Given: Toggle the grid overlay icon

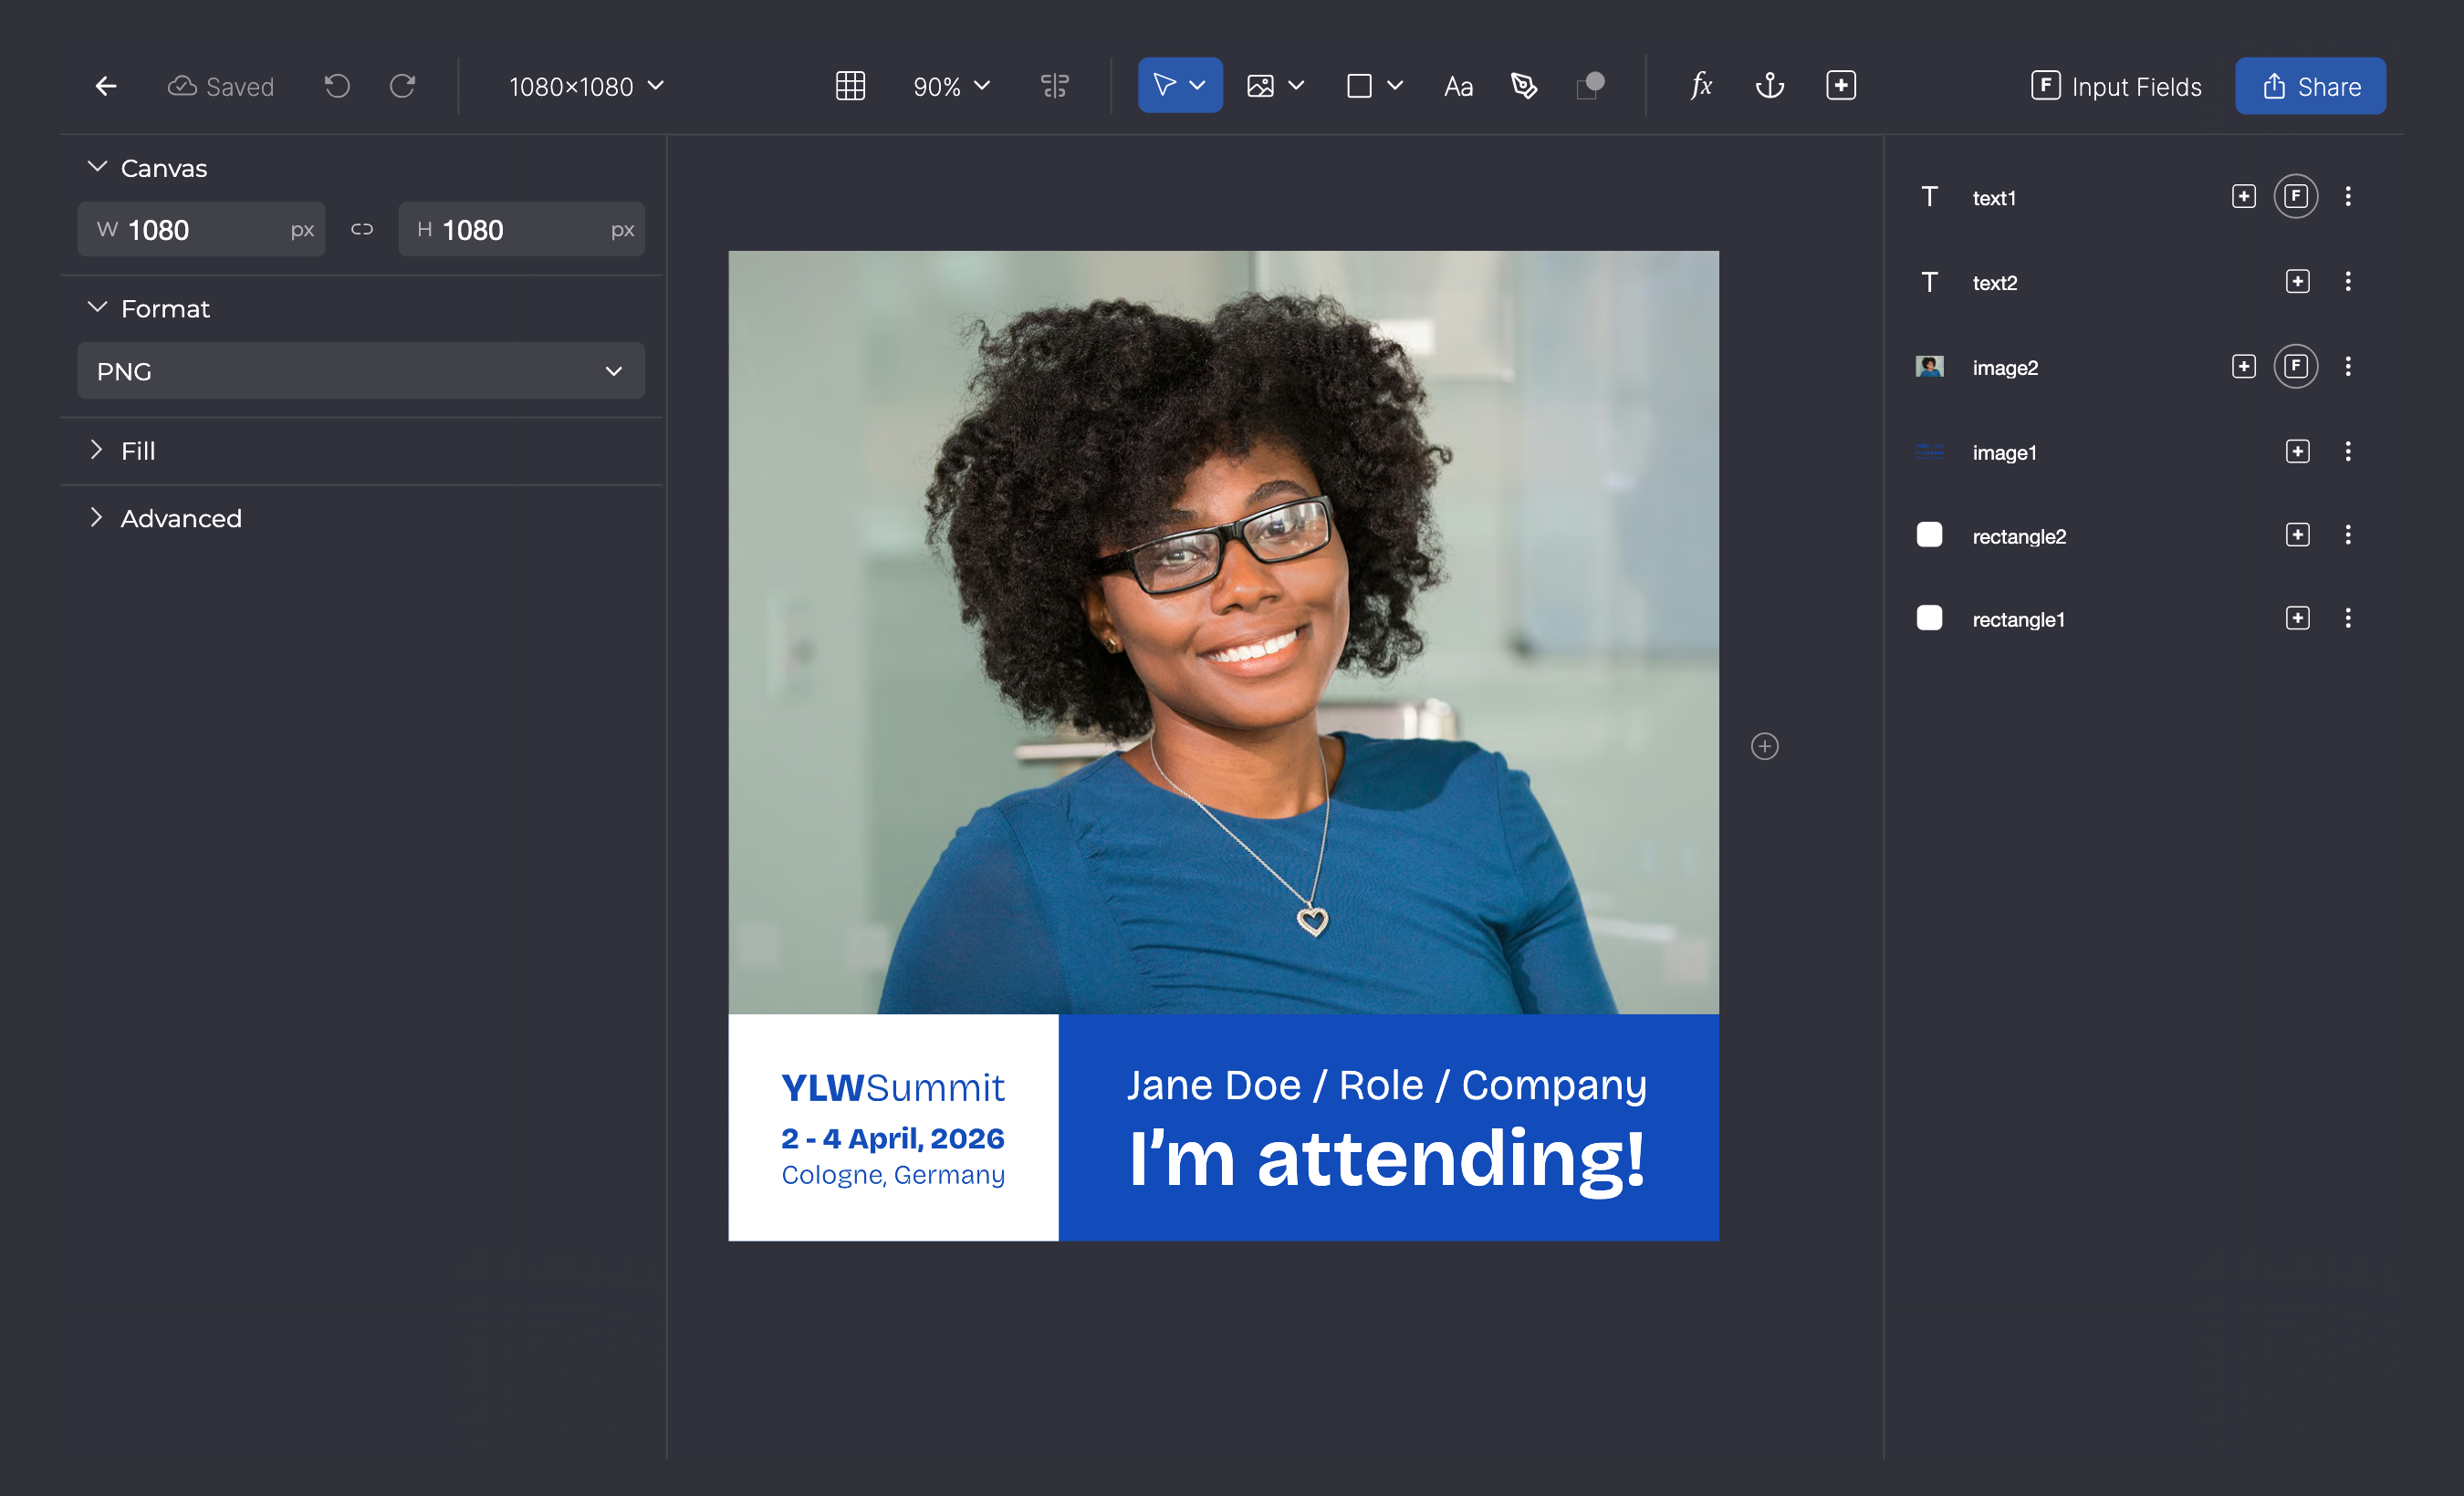Looking at the screenshot, I should coord(850,86).
